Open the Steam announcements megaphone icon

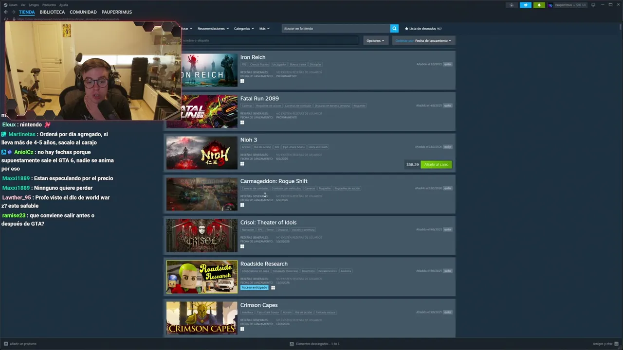tap(525, 5)
